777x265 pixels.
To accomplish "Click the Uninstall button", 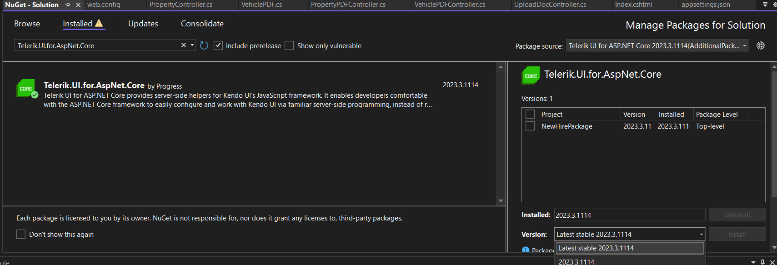I will click(737, 215).
